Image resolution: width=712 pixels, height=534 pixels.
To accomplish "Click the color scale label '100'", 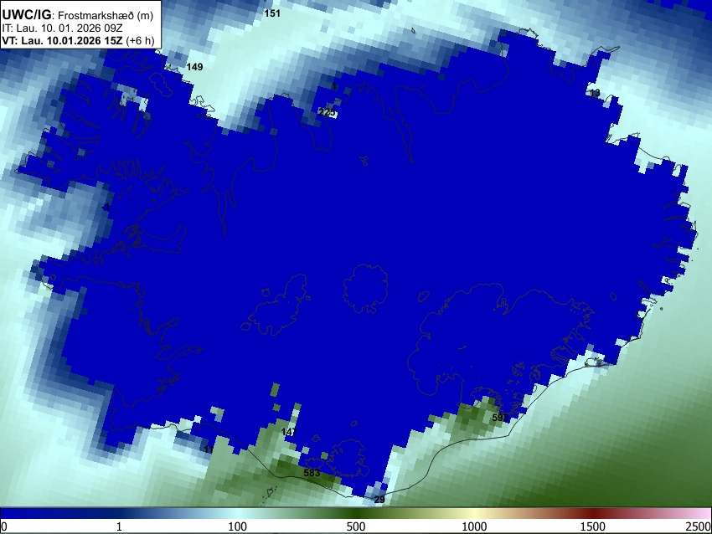I will click(x=237, y=526).
